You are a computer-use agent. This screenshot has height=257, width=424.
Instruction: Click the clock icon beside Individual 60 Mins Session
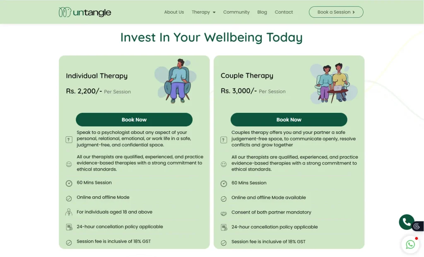coord(69,183)
